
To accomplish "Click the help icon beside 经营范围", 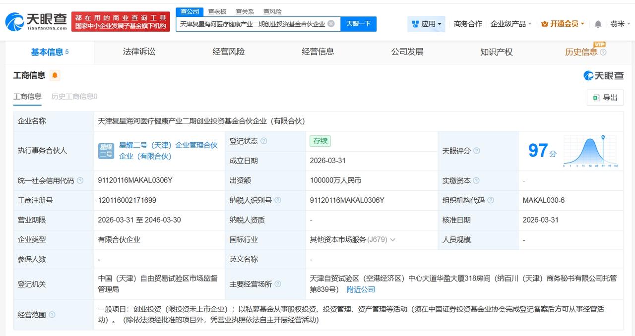I will 52,315.
